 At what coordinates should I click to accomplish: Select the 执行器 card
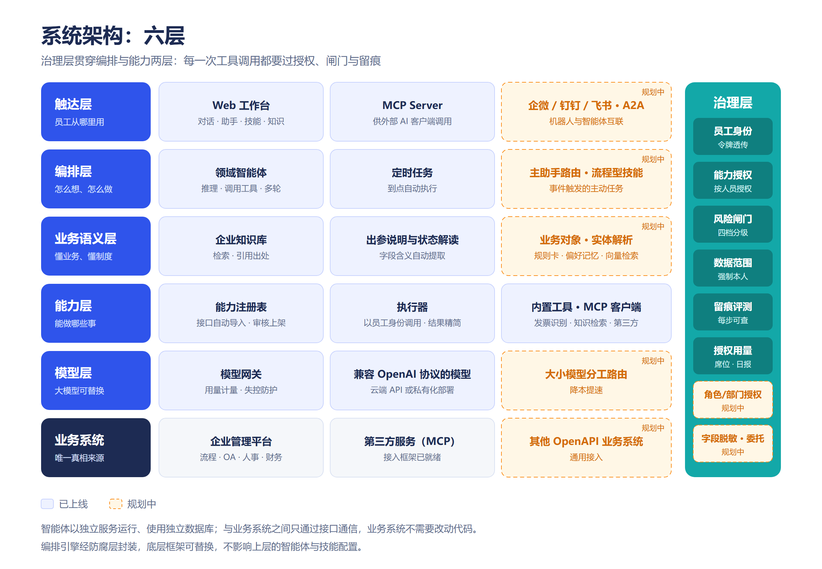coord(412,313)
